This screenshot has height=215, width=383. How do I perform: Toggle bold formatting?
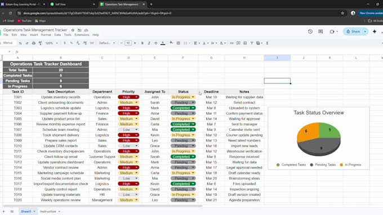(x=142, y=43)
